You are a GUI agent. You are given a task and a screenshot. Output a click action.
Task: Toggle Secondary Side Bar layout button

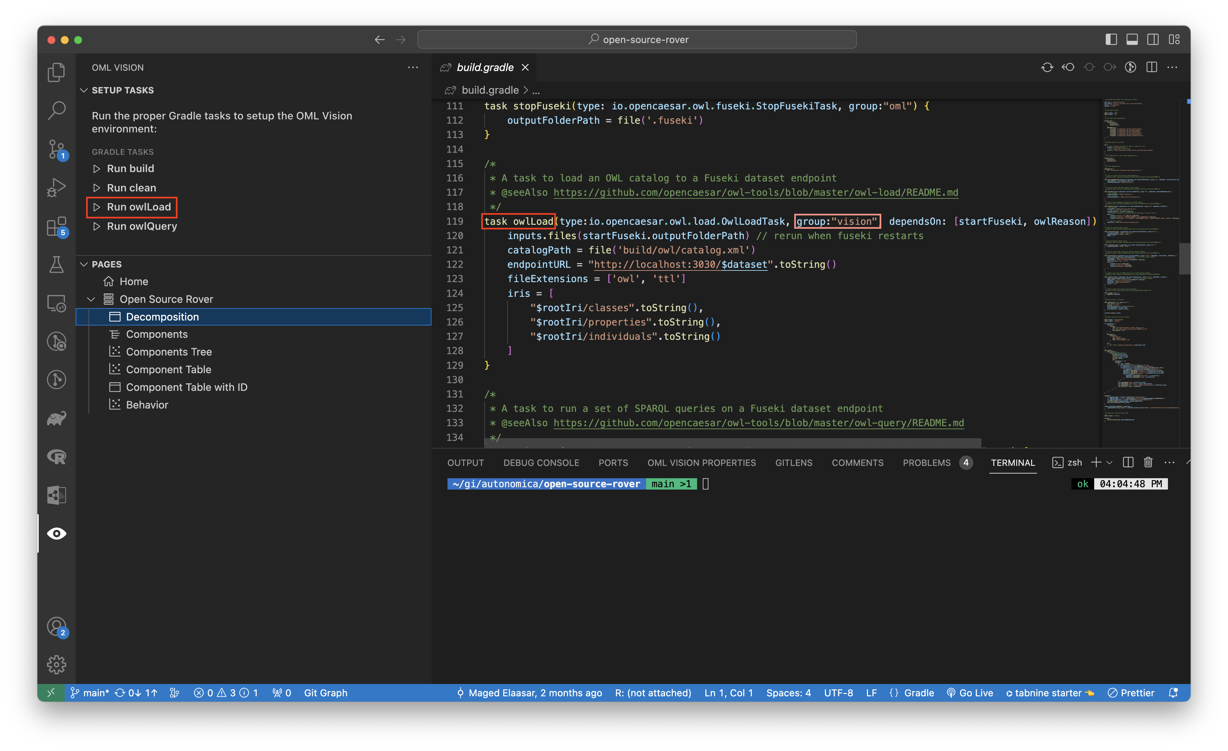(x=1153, y=39)
